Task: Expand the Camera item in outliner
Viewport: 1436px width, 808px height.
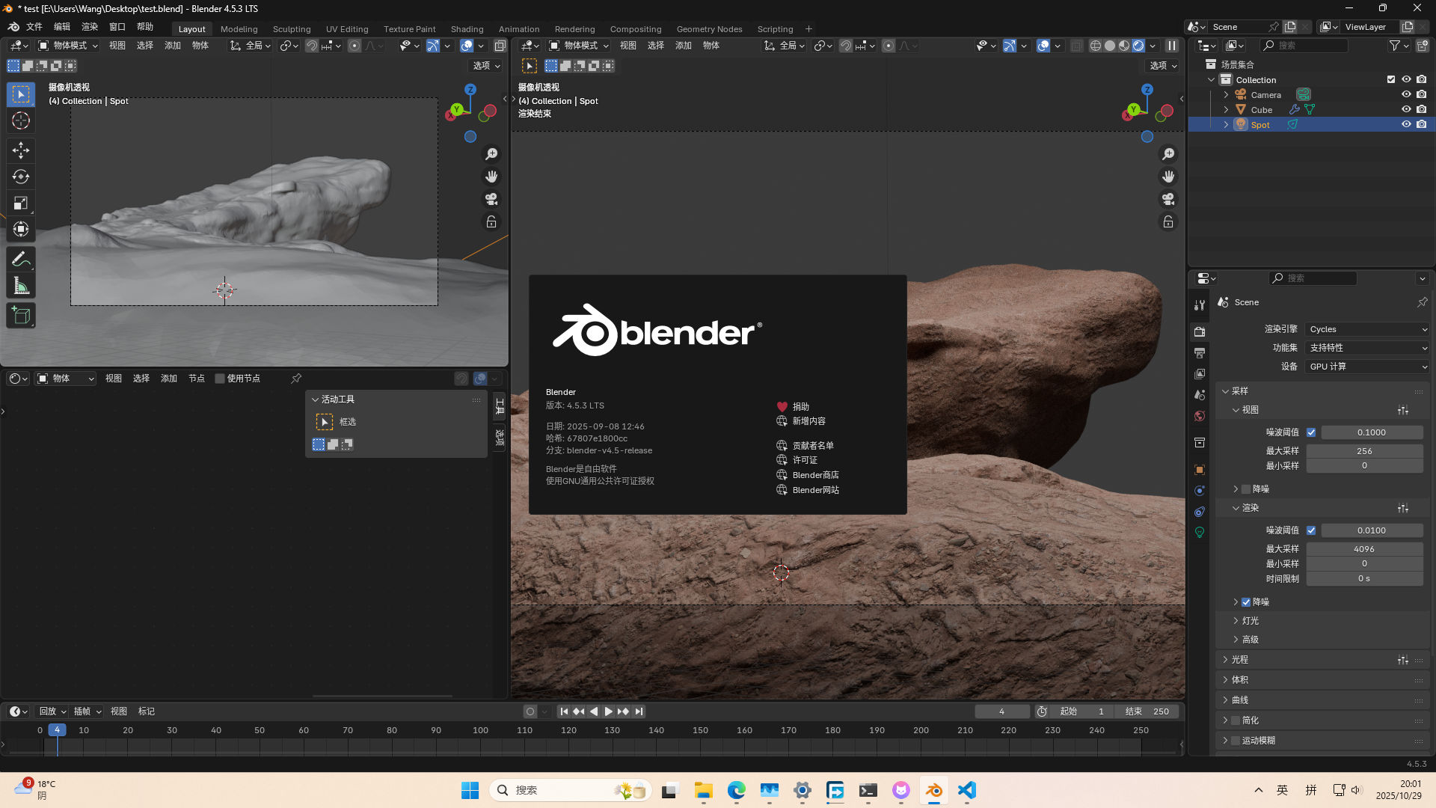Action: [1226, 95]
